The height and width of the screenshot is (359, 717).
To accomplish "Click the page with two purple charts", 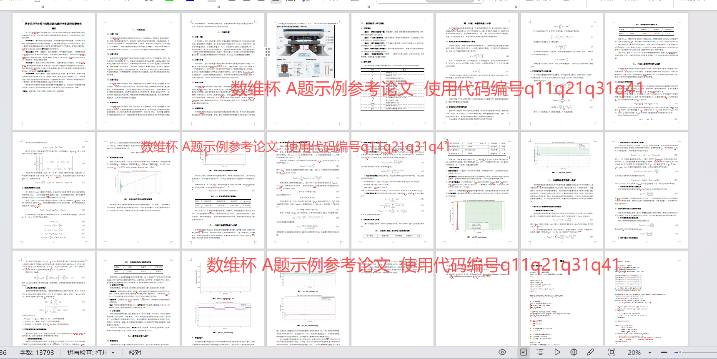I will point(223,298).
